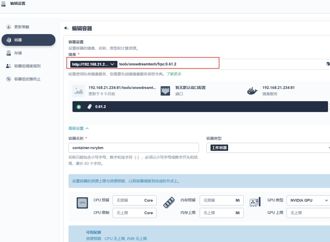Screen dimensions: 330x242
Task: Click the 了解更多 link
Action: point(174,74)
